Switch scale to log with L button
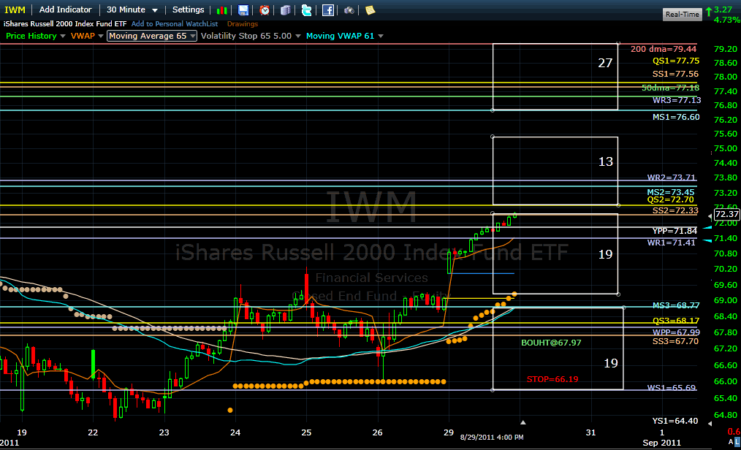Image resolution: width=741 pixels, height=450 pixels. coord(737,441)
